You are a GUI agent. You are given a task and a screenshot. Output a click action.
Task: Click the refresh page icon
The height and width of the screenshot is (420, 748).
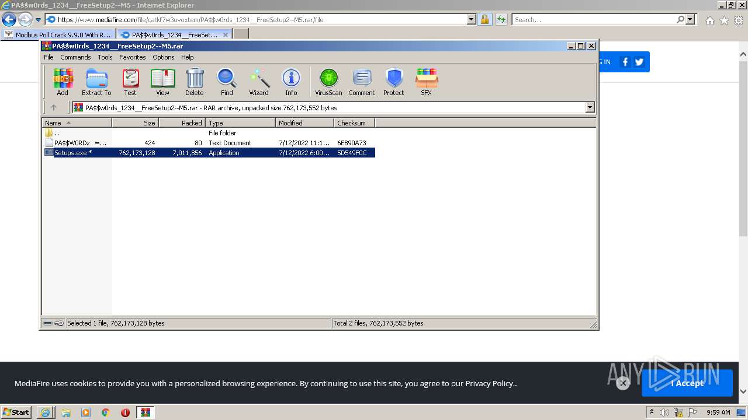(x=501, y=19)
